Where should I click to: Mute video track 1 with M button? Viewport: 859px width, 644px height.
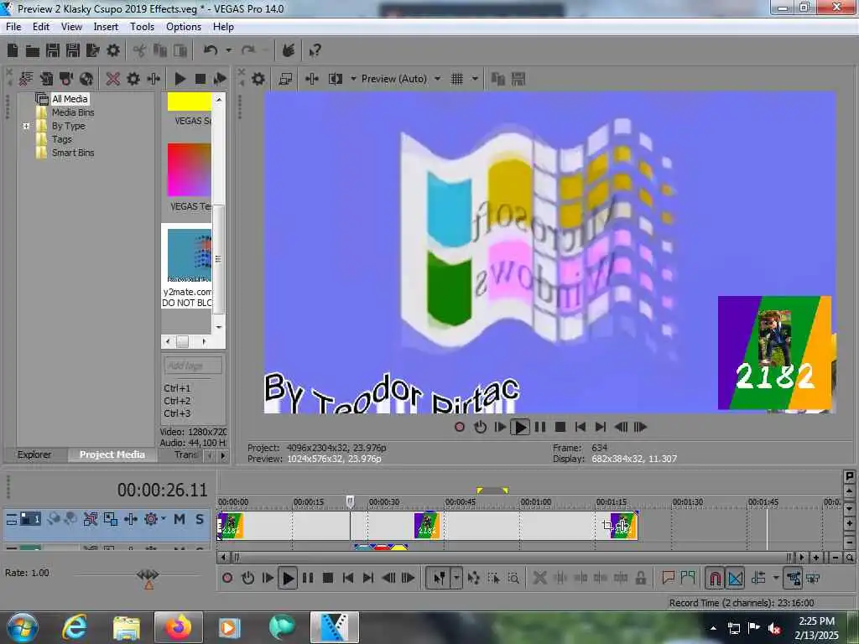tap(180, 518)
